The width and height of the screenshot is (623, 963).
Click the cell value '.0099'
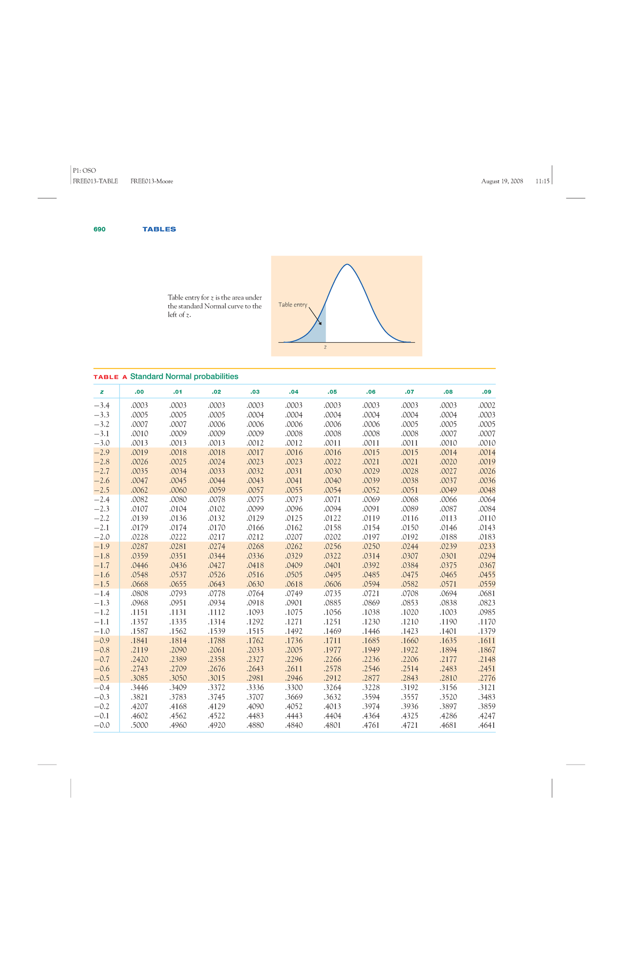tap(255, 509)
